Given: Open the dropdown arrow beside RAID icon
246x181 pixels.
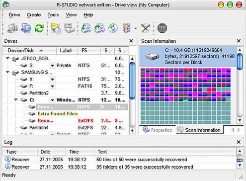Looking at the screenshot, I should pos(136,28).
